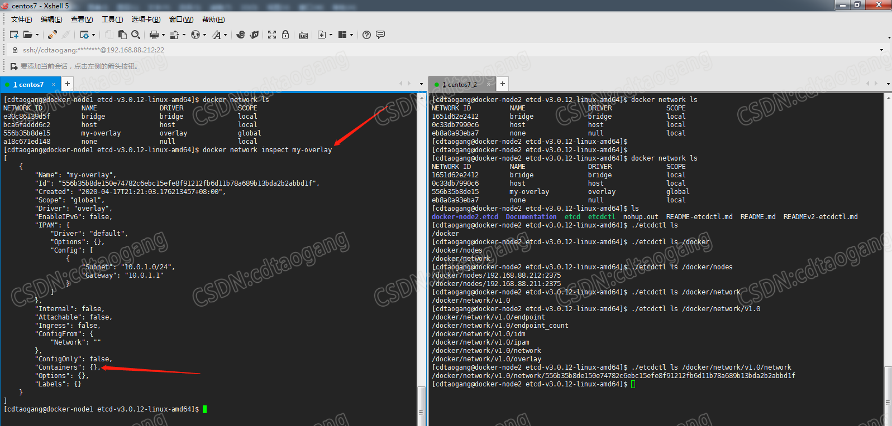Image resolution: width=892 pixels, height=426 pixels.
Task: Expand the font dropdown arrow
Action: [225, 35]
